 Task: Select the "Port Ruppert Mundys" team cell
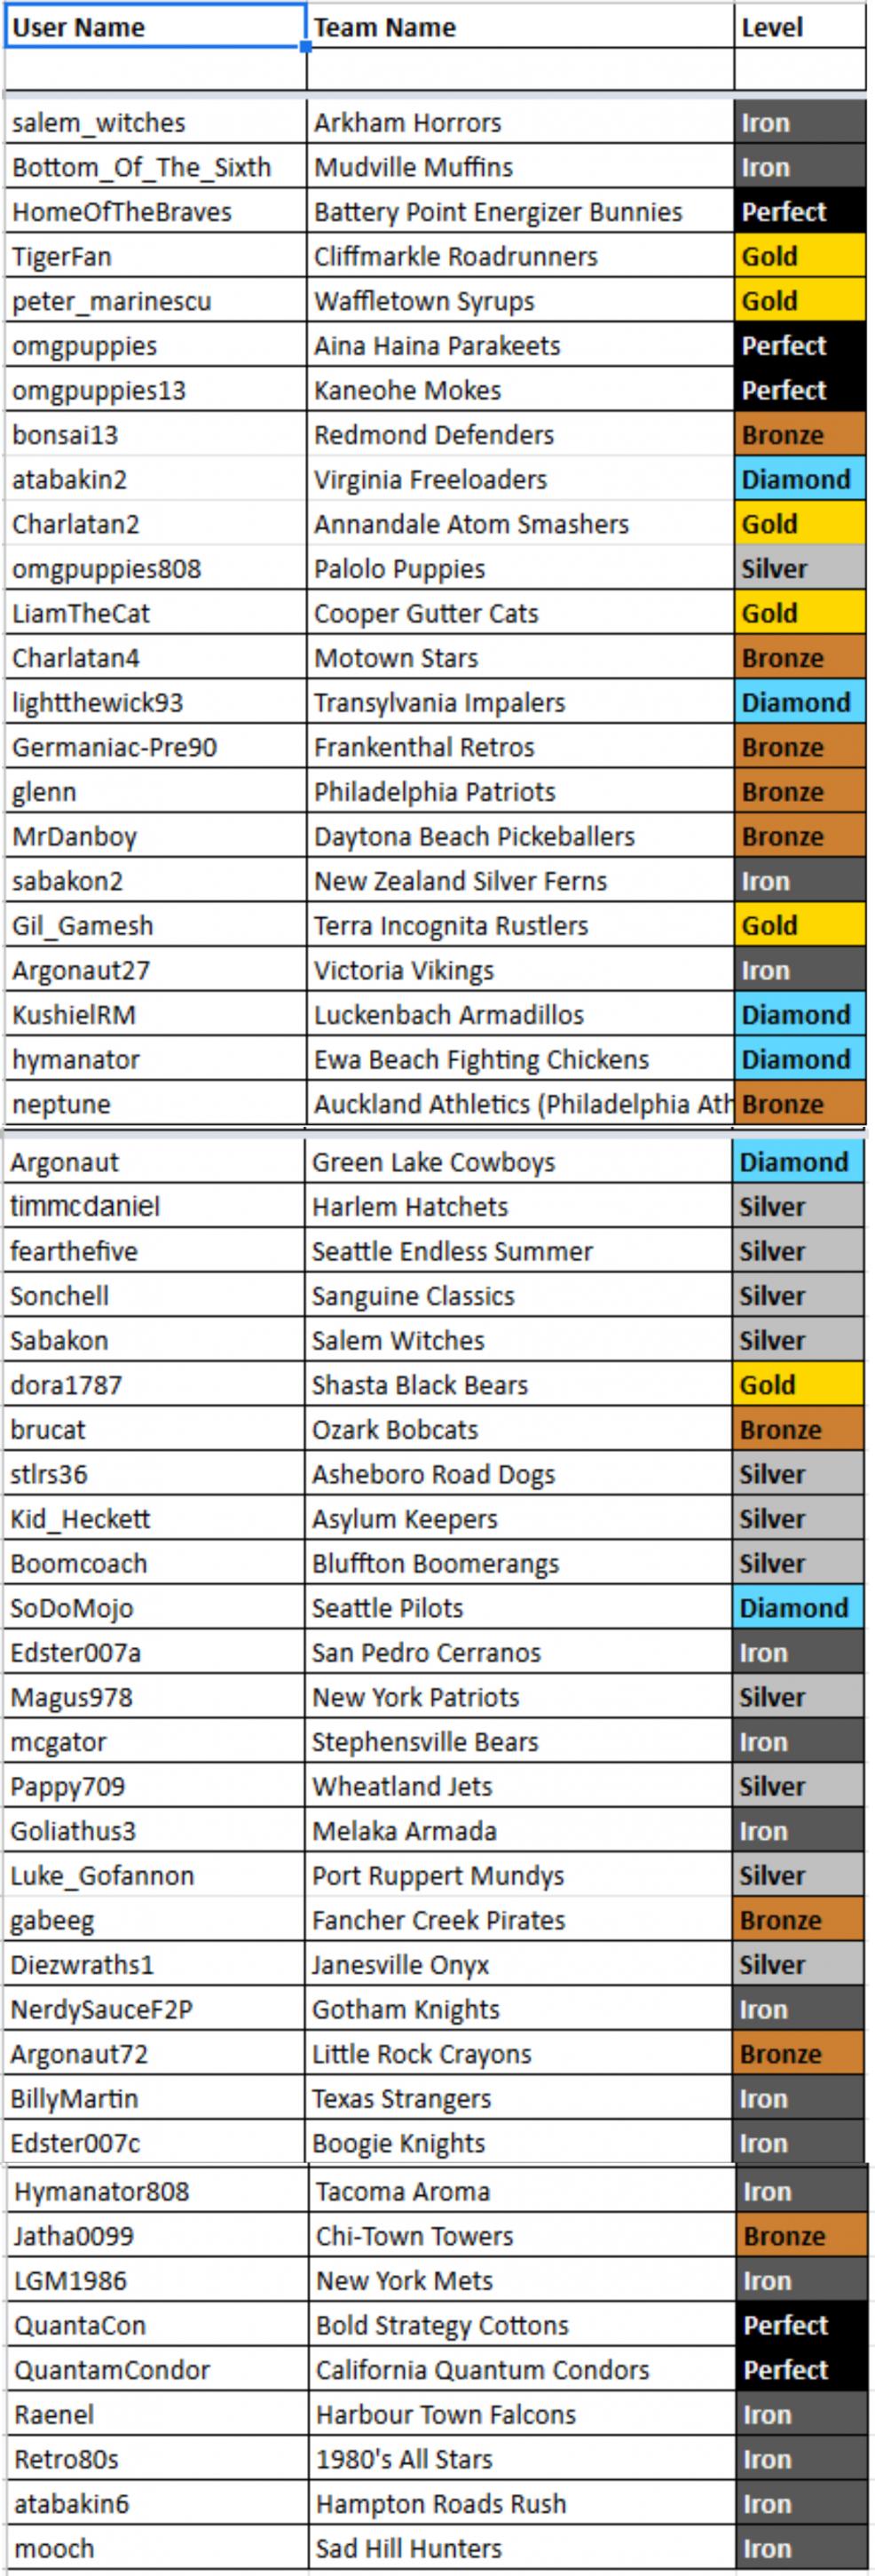tap(517, 1876)
